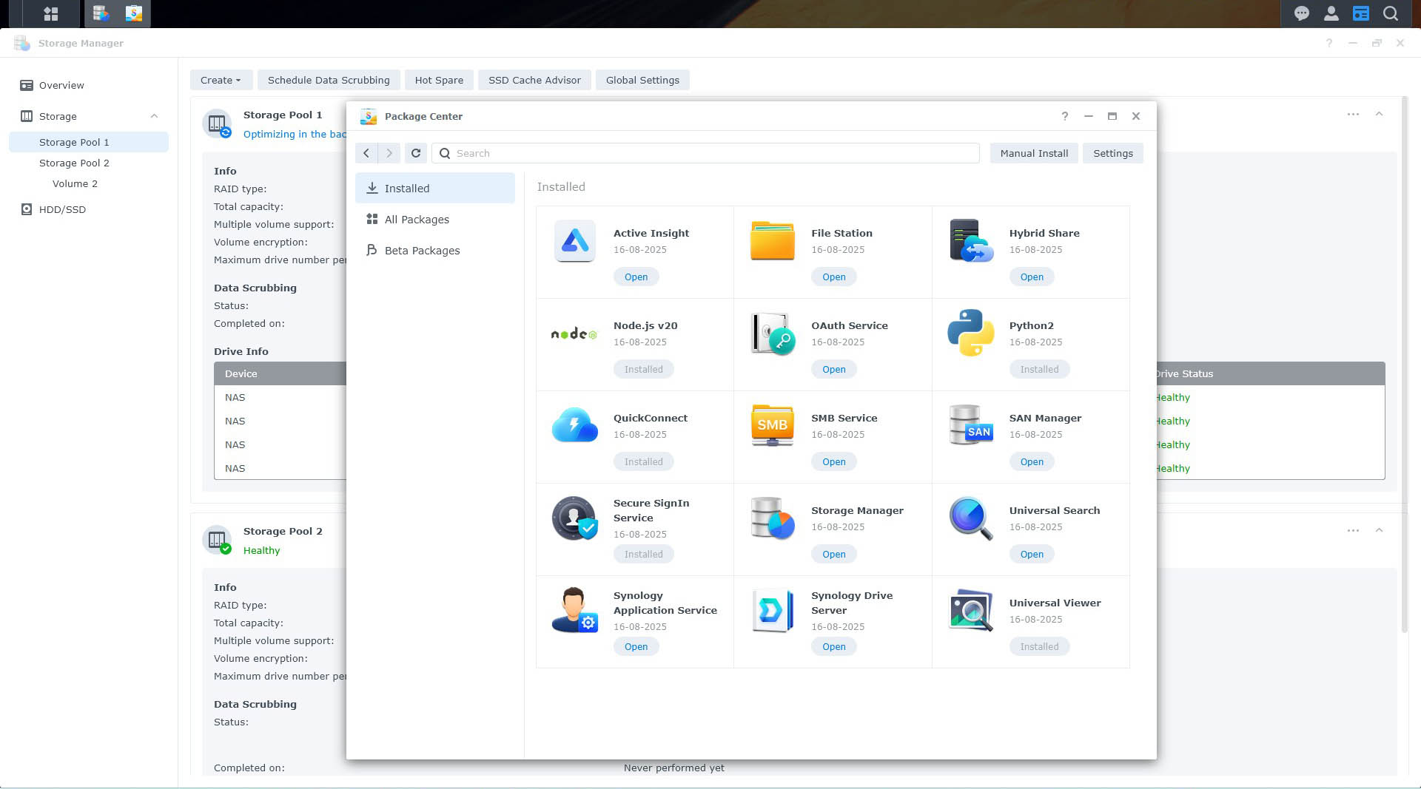Viewport: 1421px width, 789px height.
Task: Refresh the Package Center list
Action: click(416, 153)
